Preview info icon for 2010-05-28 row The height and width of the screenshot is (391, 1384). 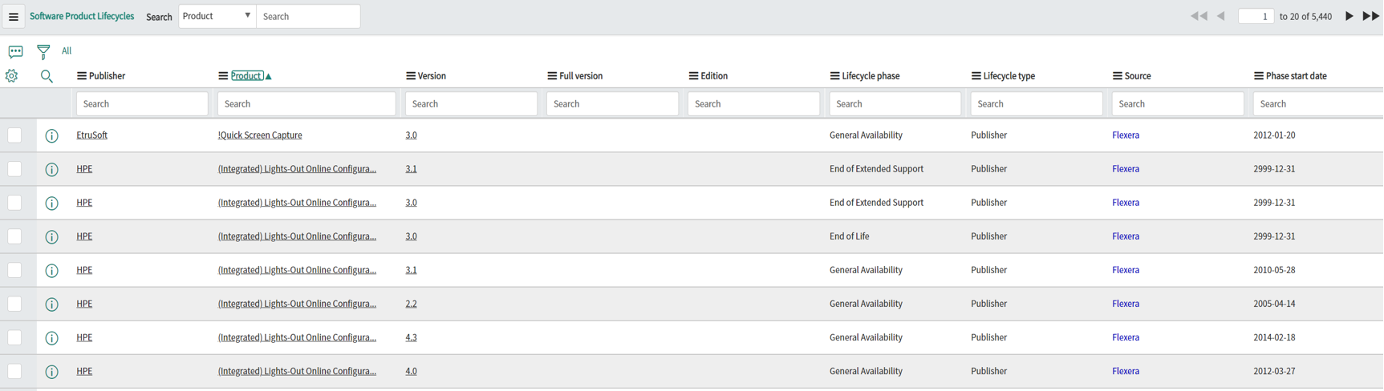point(51,271)
